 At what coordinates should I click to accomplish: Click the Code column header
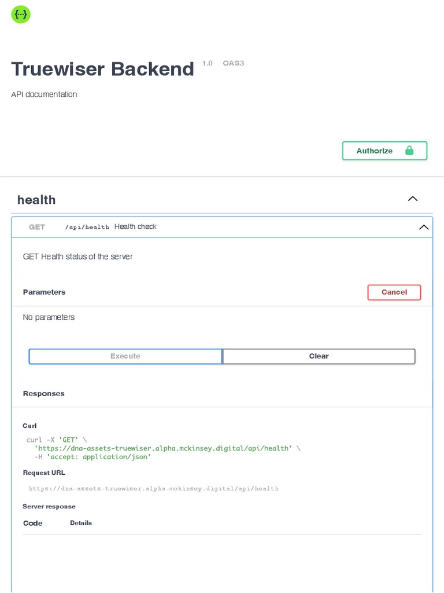pos(32,523)
